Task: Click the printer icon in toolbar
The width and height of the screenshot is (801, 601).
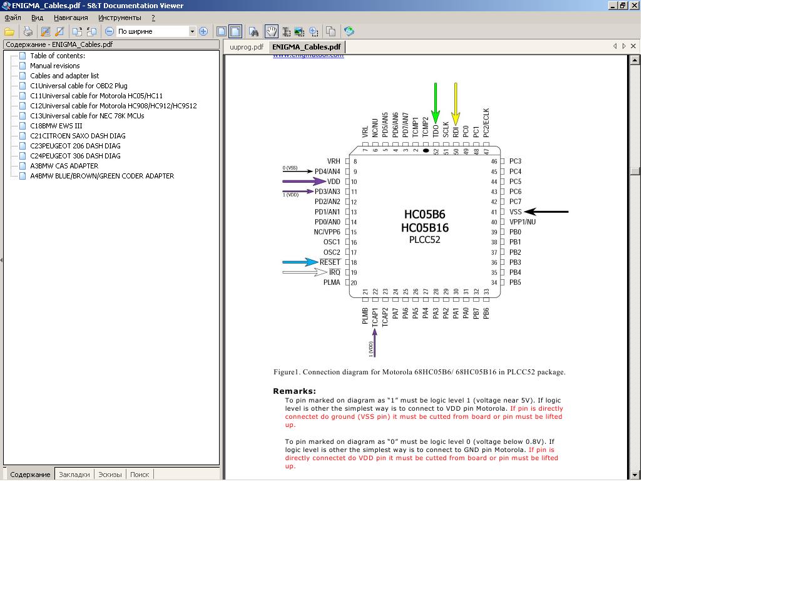Action: click(x=28, y=31)
